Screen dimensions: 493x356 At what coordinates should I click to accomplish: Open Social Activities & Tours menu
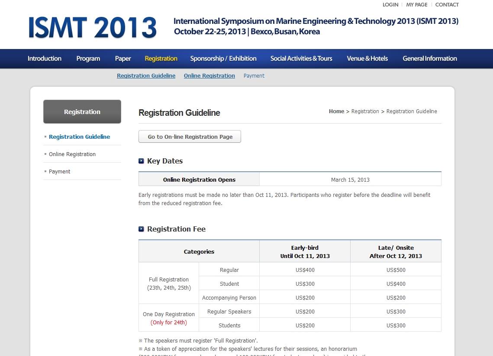[x=301, y=59]
